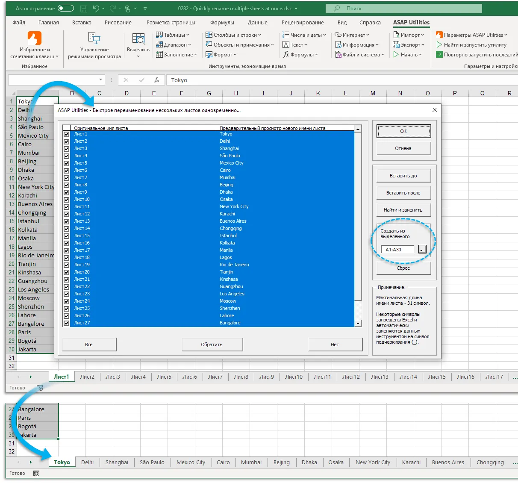The image size is (518, 483).
Task: Click the A1:A30 range input field
Action: pyautogui.click(x=398, y=250)
